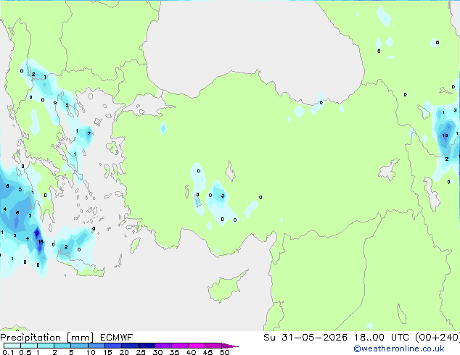
Task: Click the '30' legend scale label
Action: pos(157,352)
